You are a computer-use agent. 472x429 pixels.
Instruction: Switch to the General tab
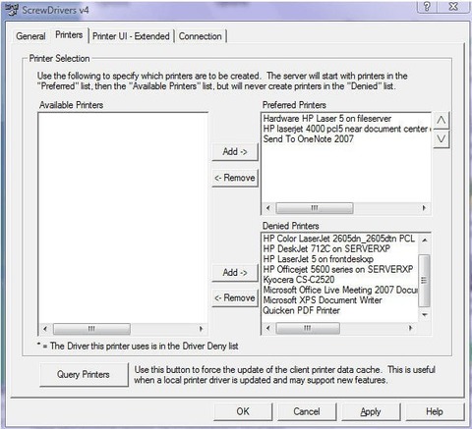tap(30, 36)
